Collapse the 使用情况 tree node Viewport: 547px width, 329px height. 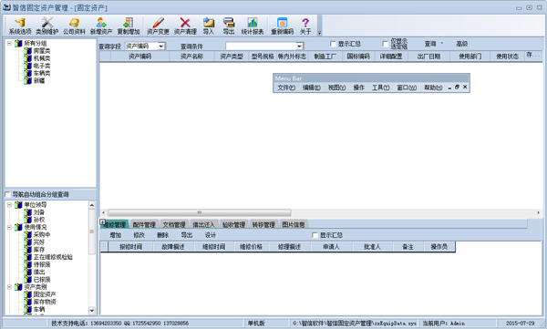click(x=9, y=227)
